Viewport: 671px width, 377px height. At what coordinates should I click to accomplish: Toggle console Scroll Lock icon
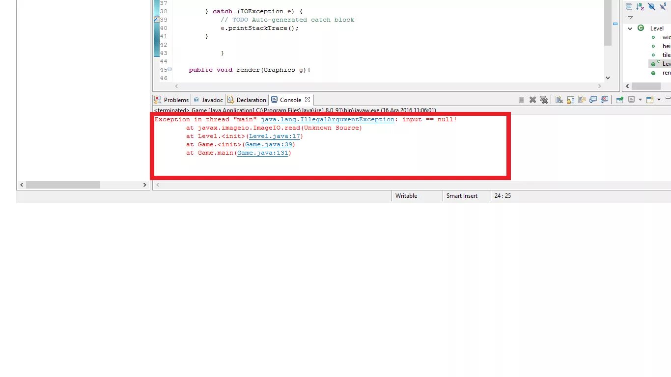coord(570,100)
